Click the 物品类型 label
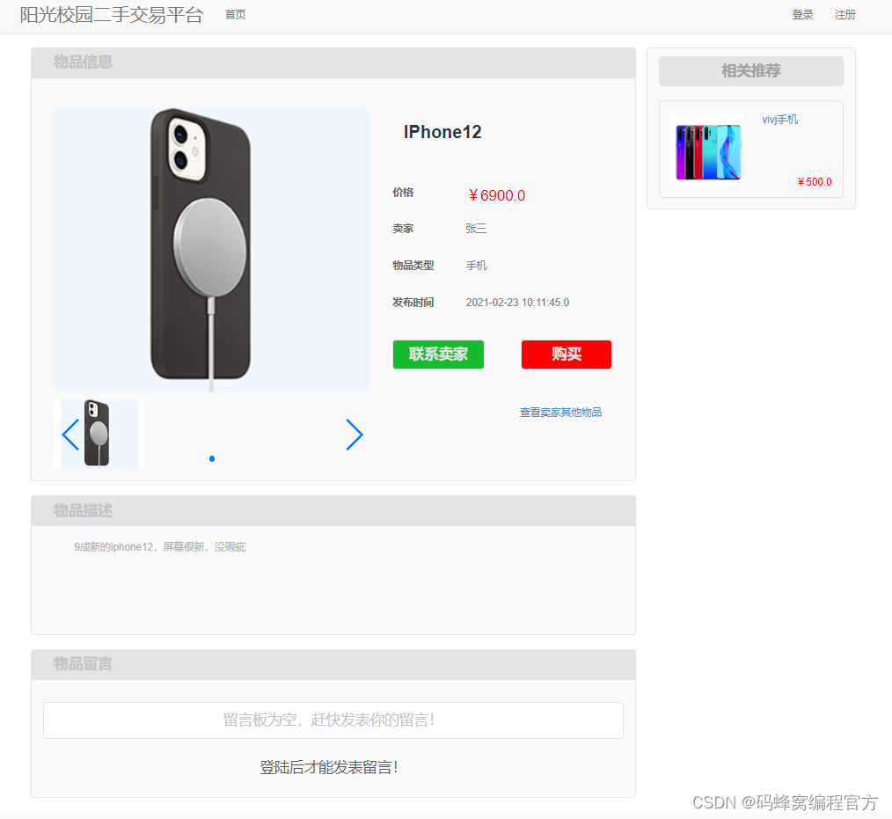This screenshot has height=819, width=892. (413, 266)
